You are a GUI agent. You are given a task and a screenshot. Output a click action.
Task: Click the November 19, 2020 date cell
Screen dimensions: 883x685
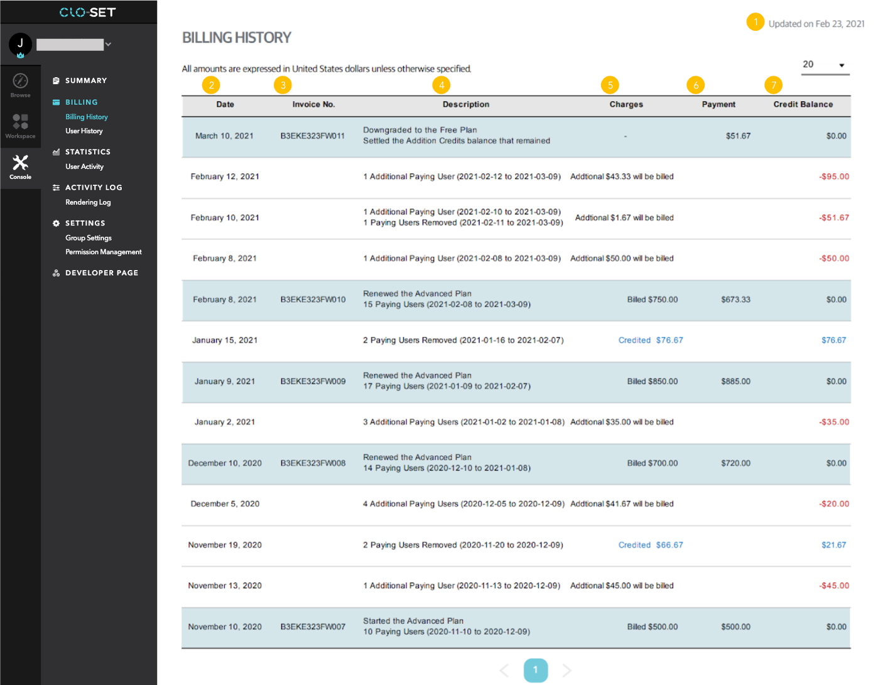(x=225, y=546)
